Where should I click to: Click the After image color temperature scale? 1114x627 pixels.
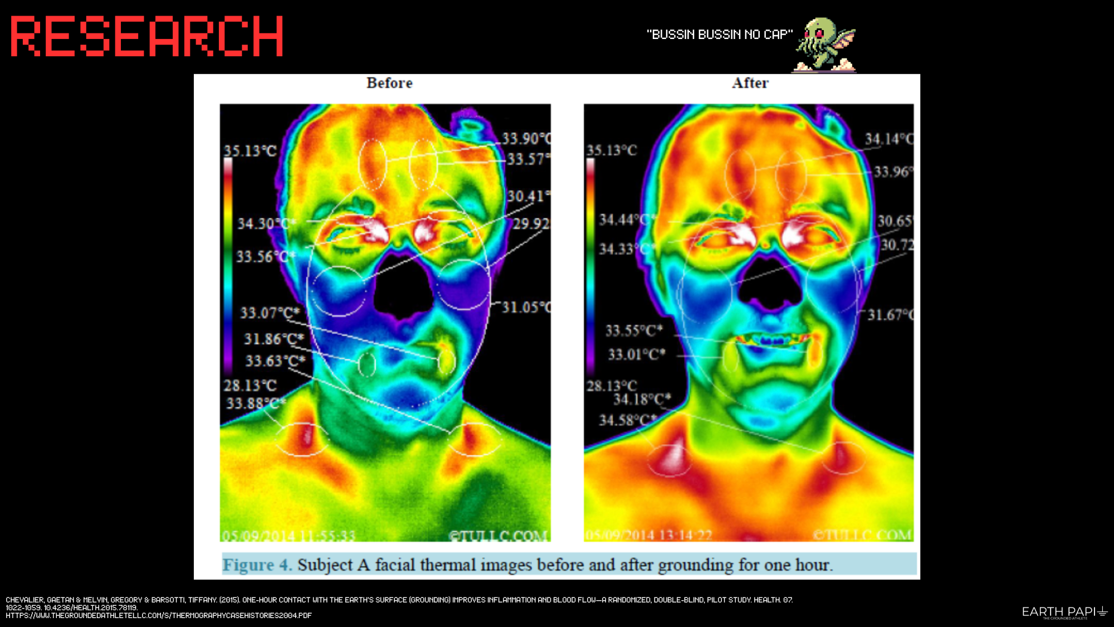point(590,268)
